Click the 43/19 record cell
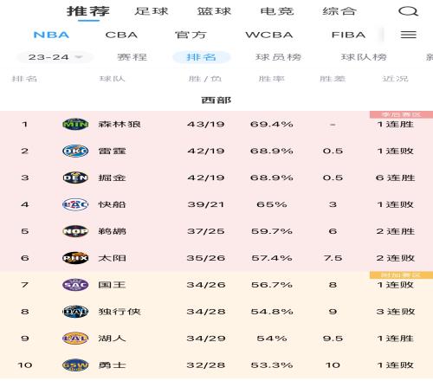433x381 pixels. tap(206, 125)
